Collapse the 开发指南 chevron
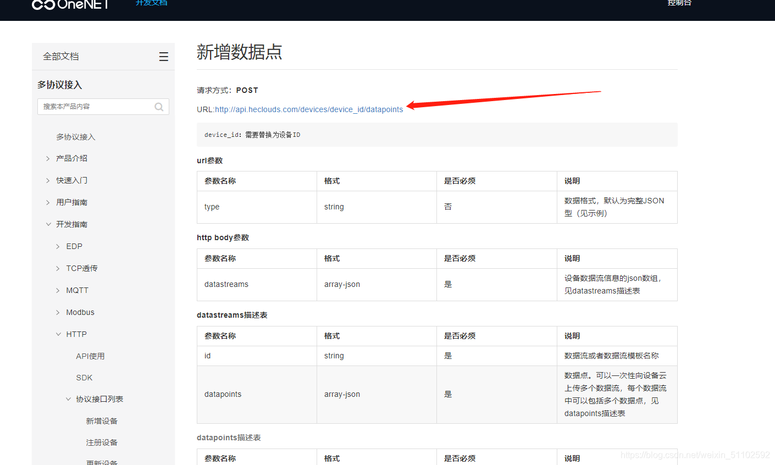Screen dimensions: 775x465 click(48, 224)
